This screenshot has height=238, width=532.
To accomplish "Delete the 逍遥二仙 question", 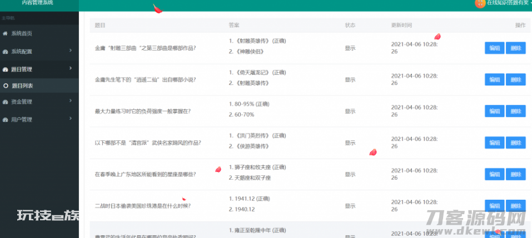I will (x=516, y=79).
